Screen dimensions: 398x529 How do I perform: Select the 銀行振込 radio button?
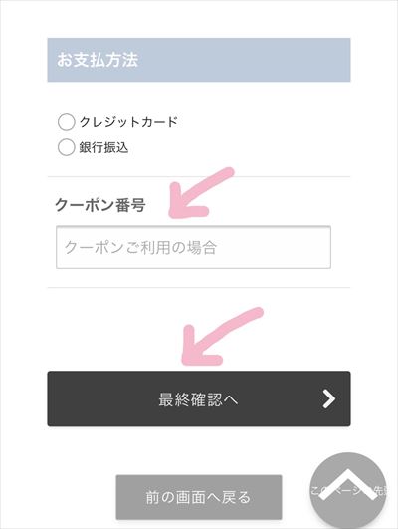tap(66, 147)
